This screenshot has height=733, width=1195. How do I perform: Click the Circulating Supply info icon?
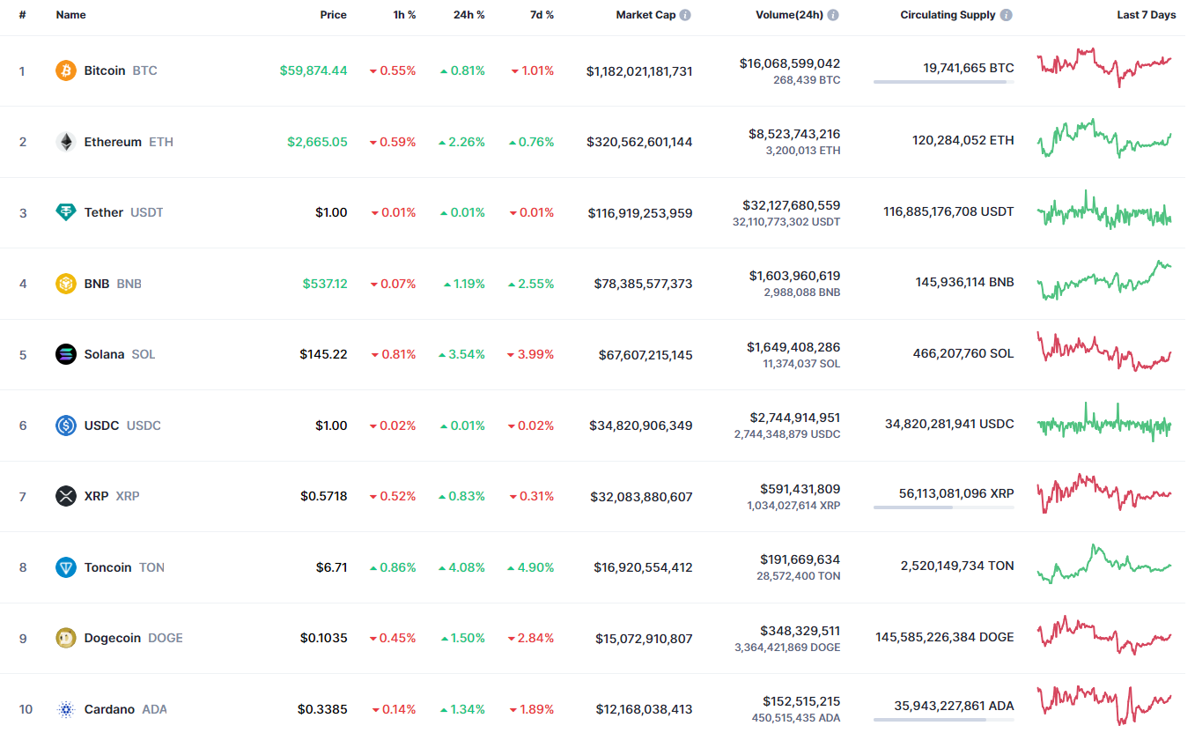coord(1006,15)
